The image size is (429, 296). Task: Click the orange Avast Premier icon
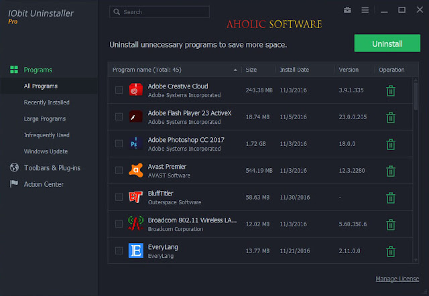[x=135, y=170]
